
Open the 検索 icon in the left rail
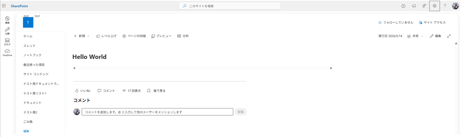[x=7, y=20]
